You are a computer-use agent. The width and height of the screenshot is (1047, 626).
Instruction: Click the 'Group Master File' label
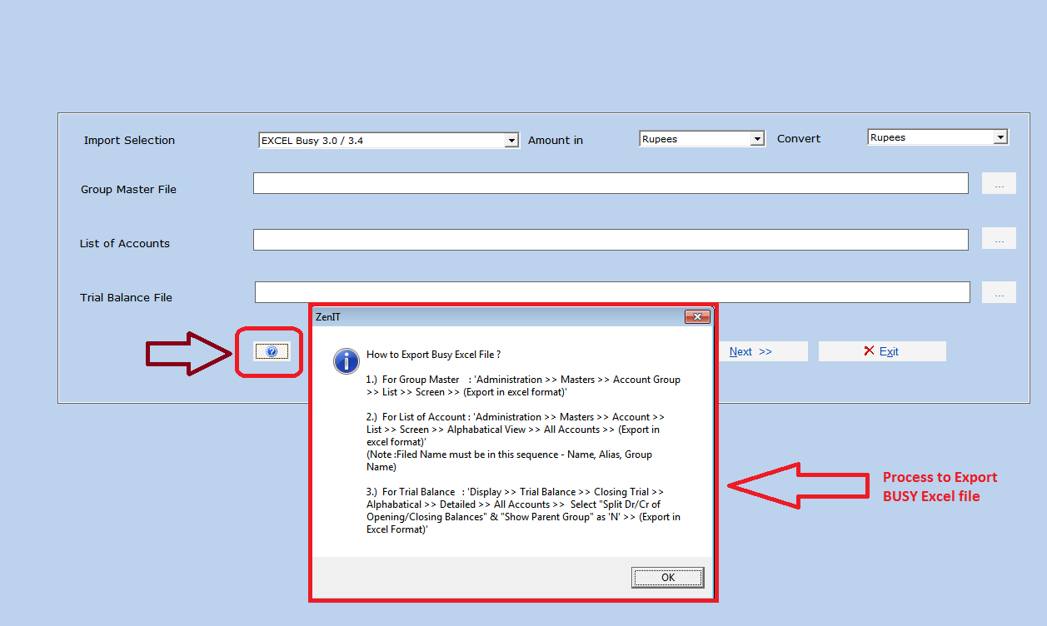(x=128, y=190)
